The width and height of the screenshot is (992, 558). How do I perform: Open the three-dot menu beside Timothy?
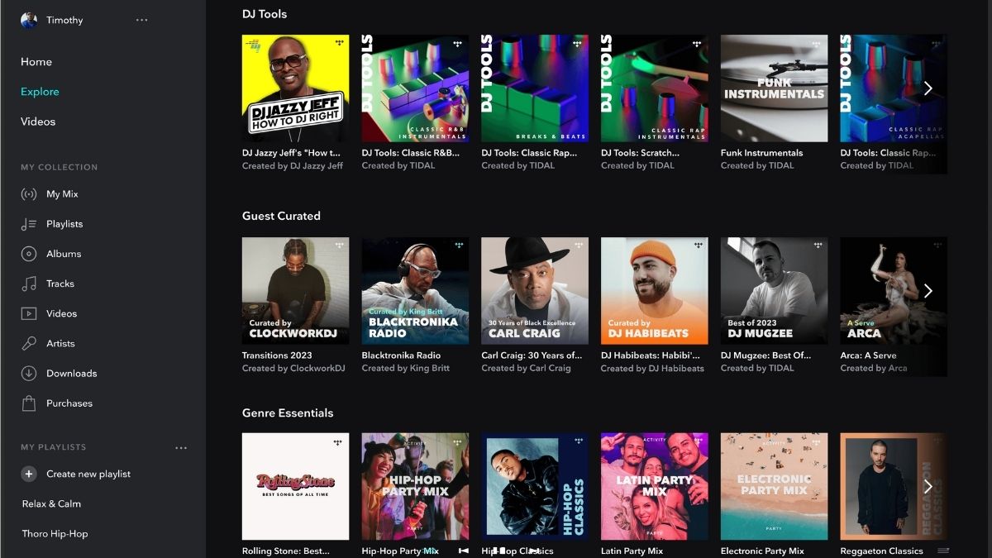pos(141,20)
